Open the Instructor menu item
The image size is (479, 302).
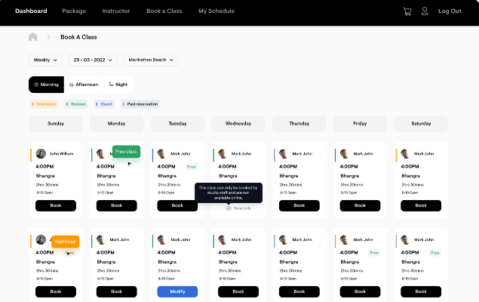116,11
